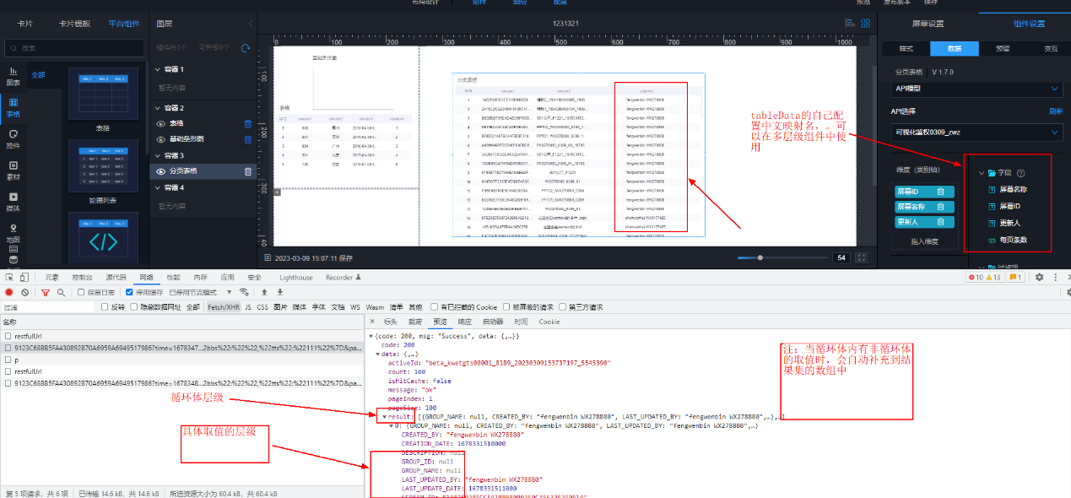Uncheck 停用缓存 checkbox
Image resolution: width=1071 pixels, height=498 pixels.
(x=129, y=292)
